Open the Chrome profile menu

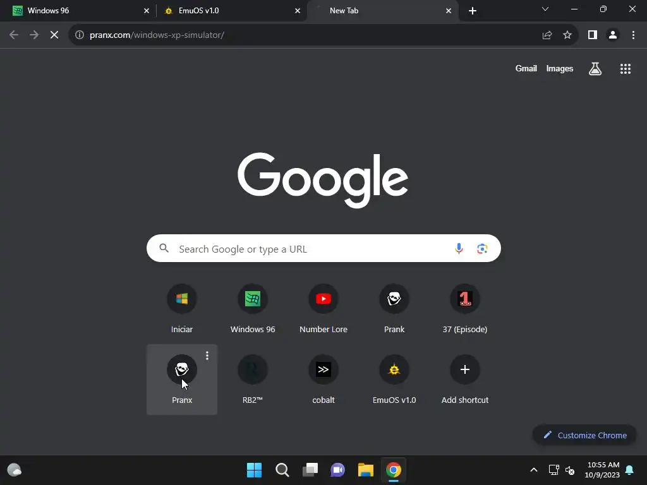(613, 35)
